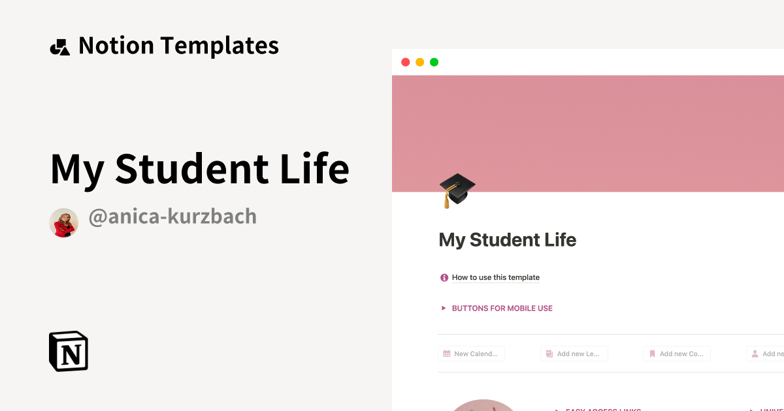Click the Notion logo in bottom left
This screenshot has height=411, width=784.
coord(68,351)
